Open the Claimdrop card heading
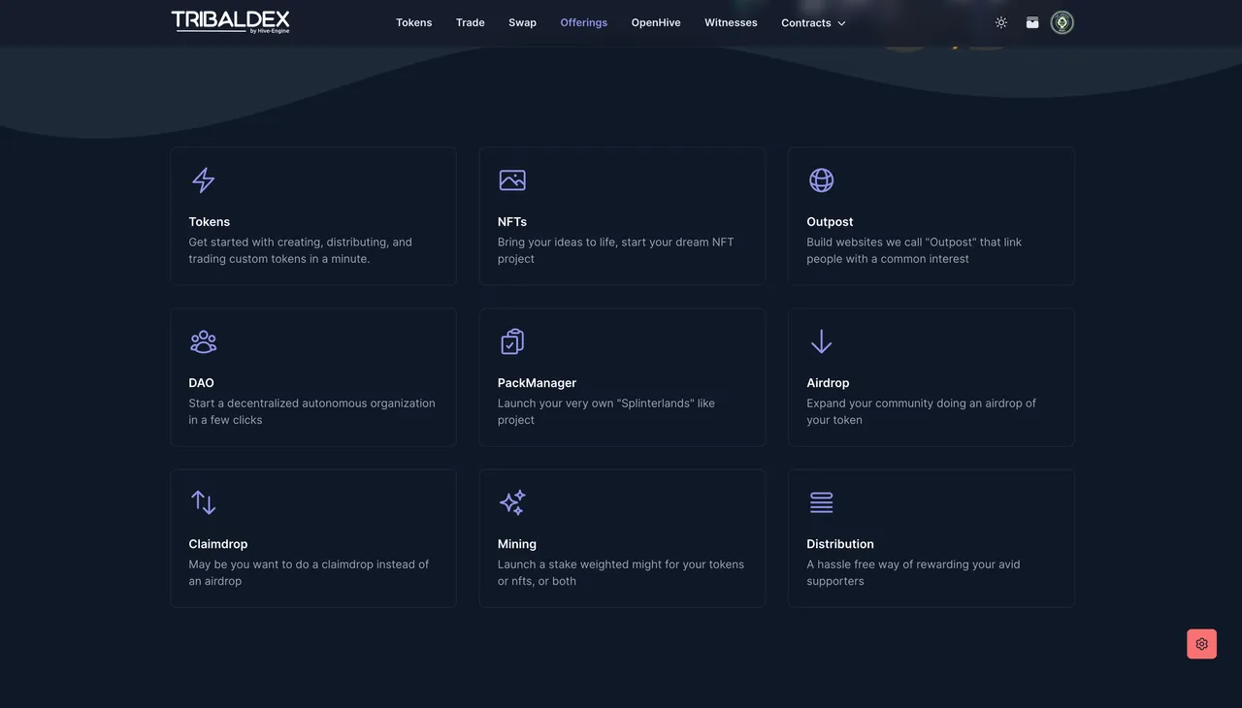This screenshot has width=1242, height=708. [x=218, y=544]
